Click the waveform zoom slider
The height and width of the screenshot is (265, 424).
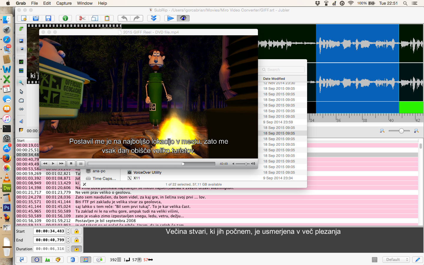point(399,131)
